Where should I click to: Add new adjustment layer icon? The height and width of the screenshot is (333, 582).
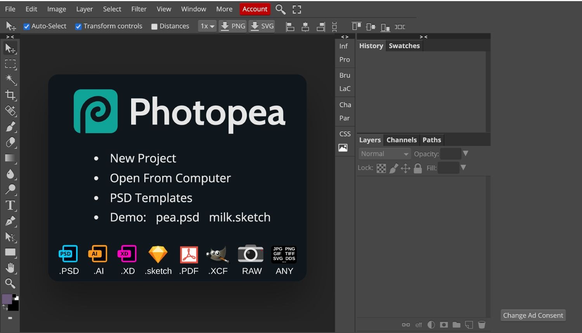431,325
